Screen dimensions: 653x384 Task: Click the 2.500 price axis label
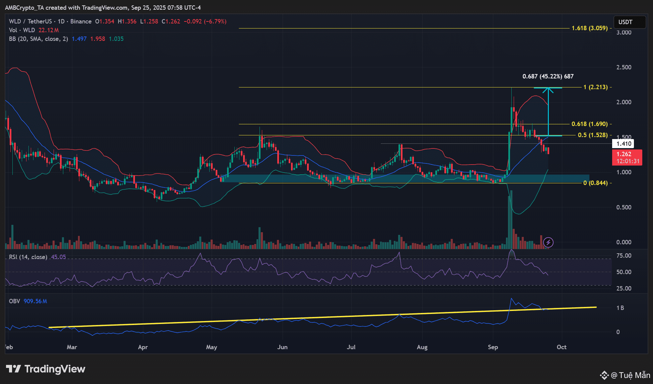tap(624, 67)
